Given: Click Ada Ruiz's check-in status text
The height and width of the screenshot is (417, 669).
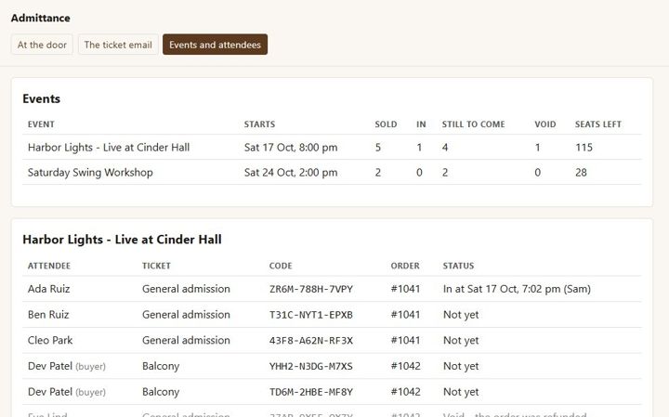Looking at the screenshot, I should coord(517,289).
